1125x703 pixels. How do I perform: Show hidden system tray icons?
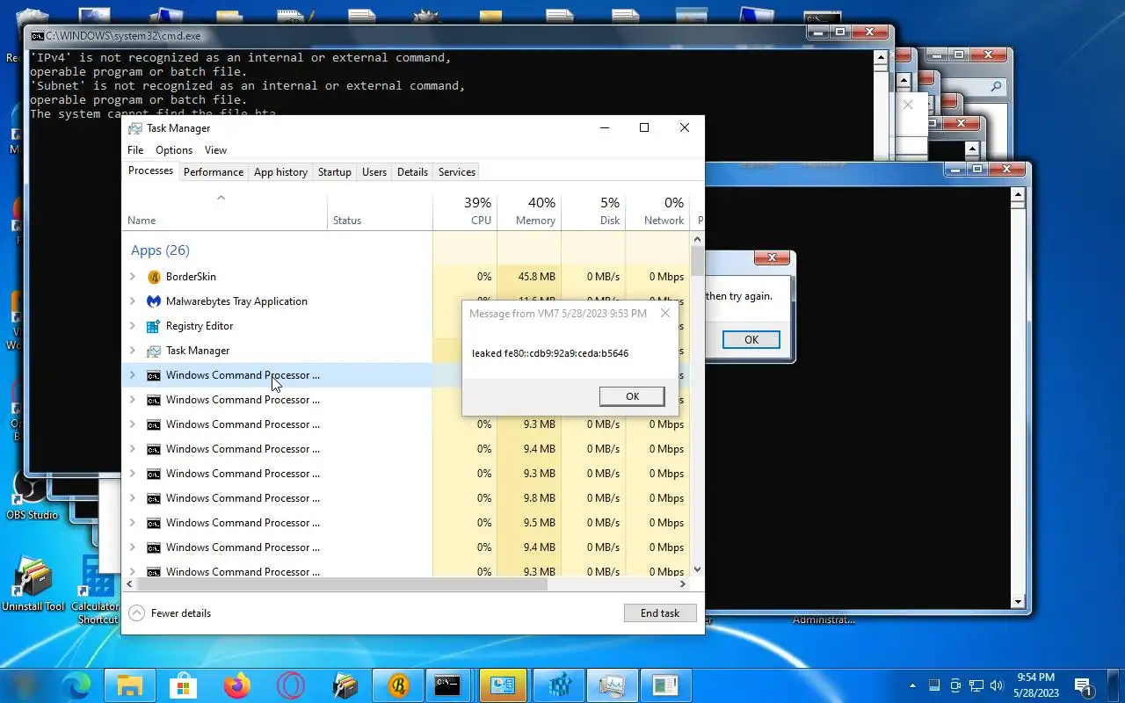pyautogui.click(x=913, y=685)
